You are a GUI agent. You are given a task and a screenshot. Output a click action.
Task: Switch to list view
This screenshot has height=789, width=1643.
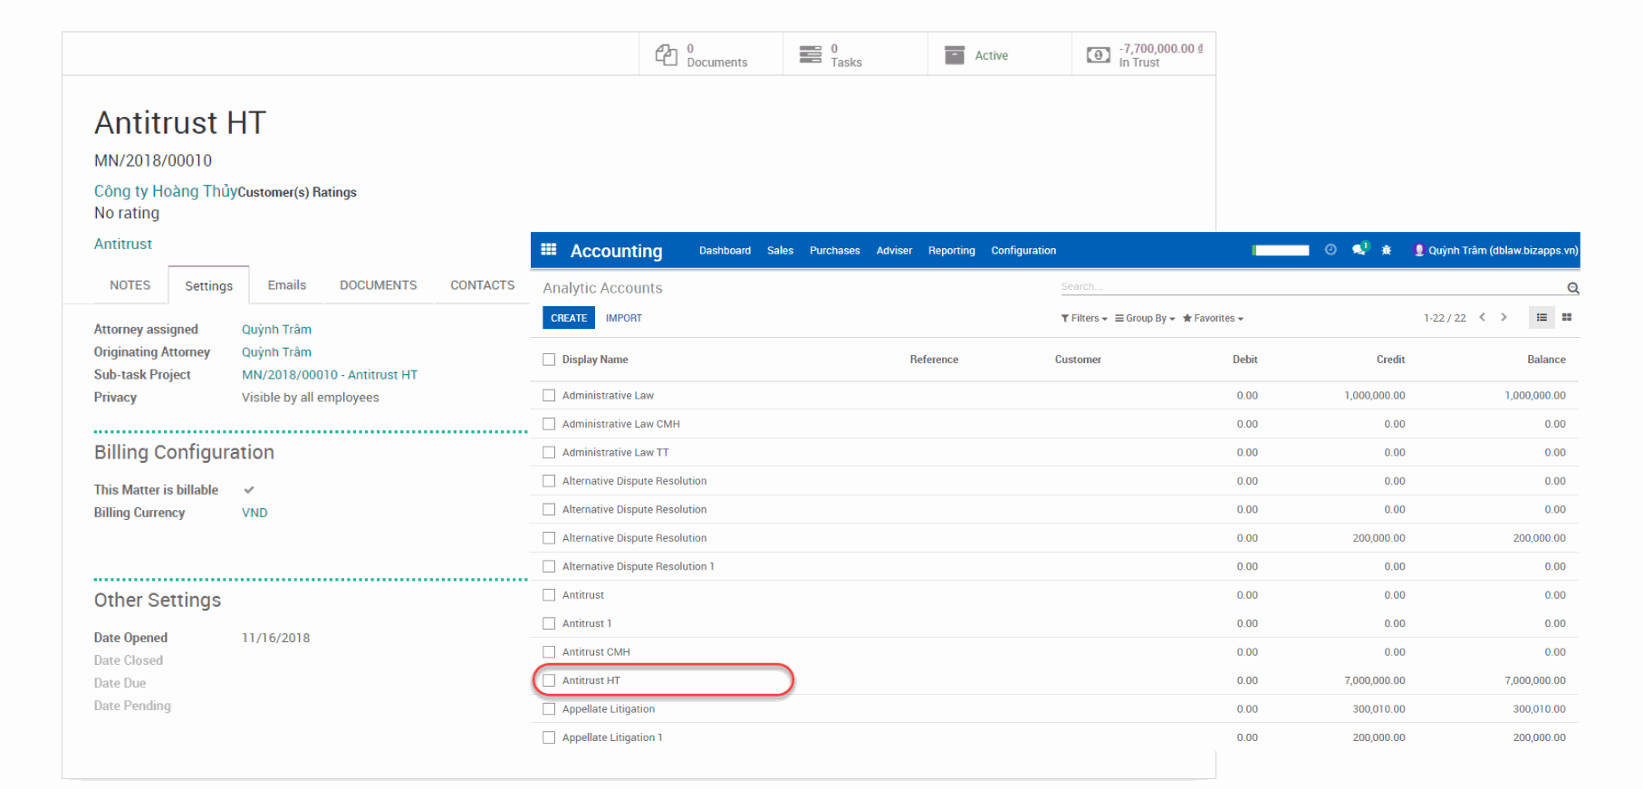click(x=1542, y=317)
